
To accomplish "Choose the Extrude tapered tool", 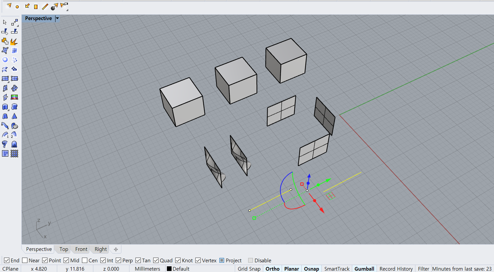I will (x=5, y=116).
